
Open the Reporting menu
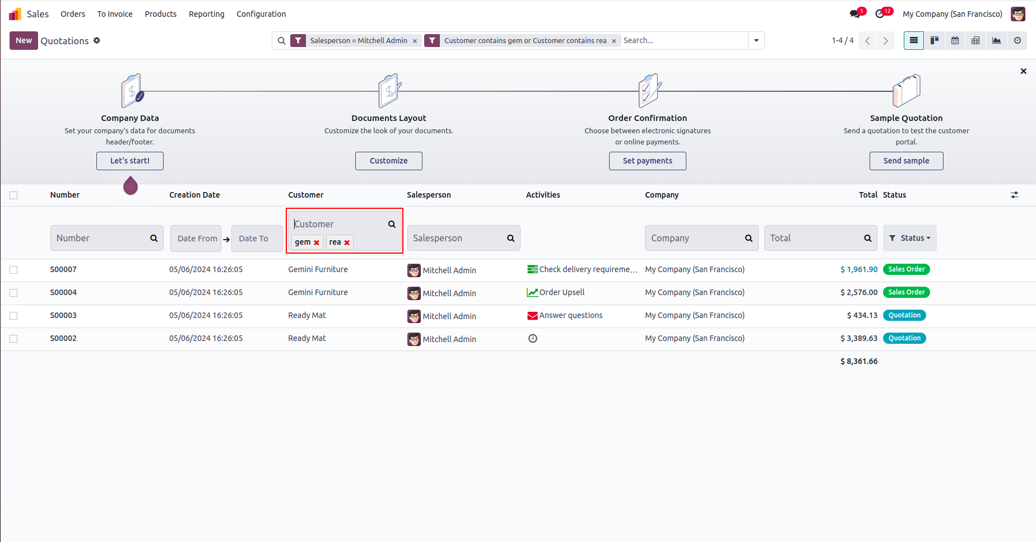pos(206,14)
